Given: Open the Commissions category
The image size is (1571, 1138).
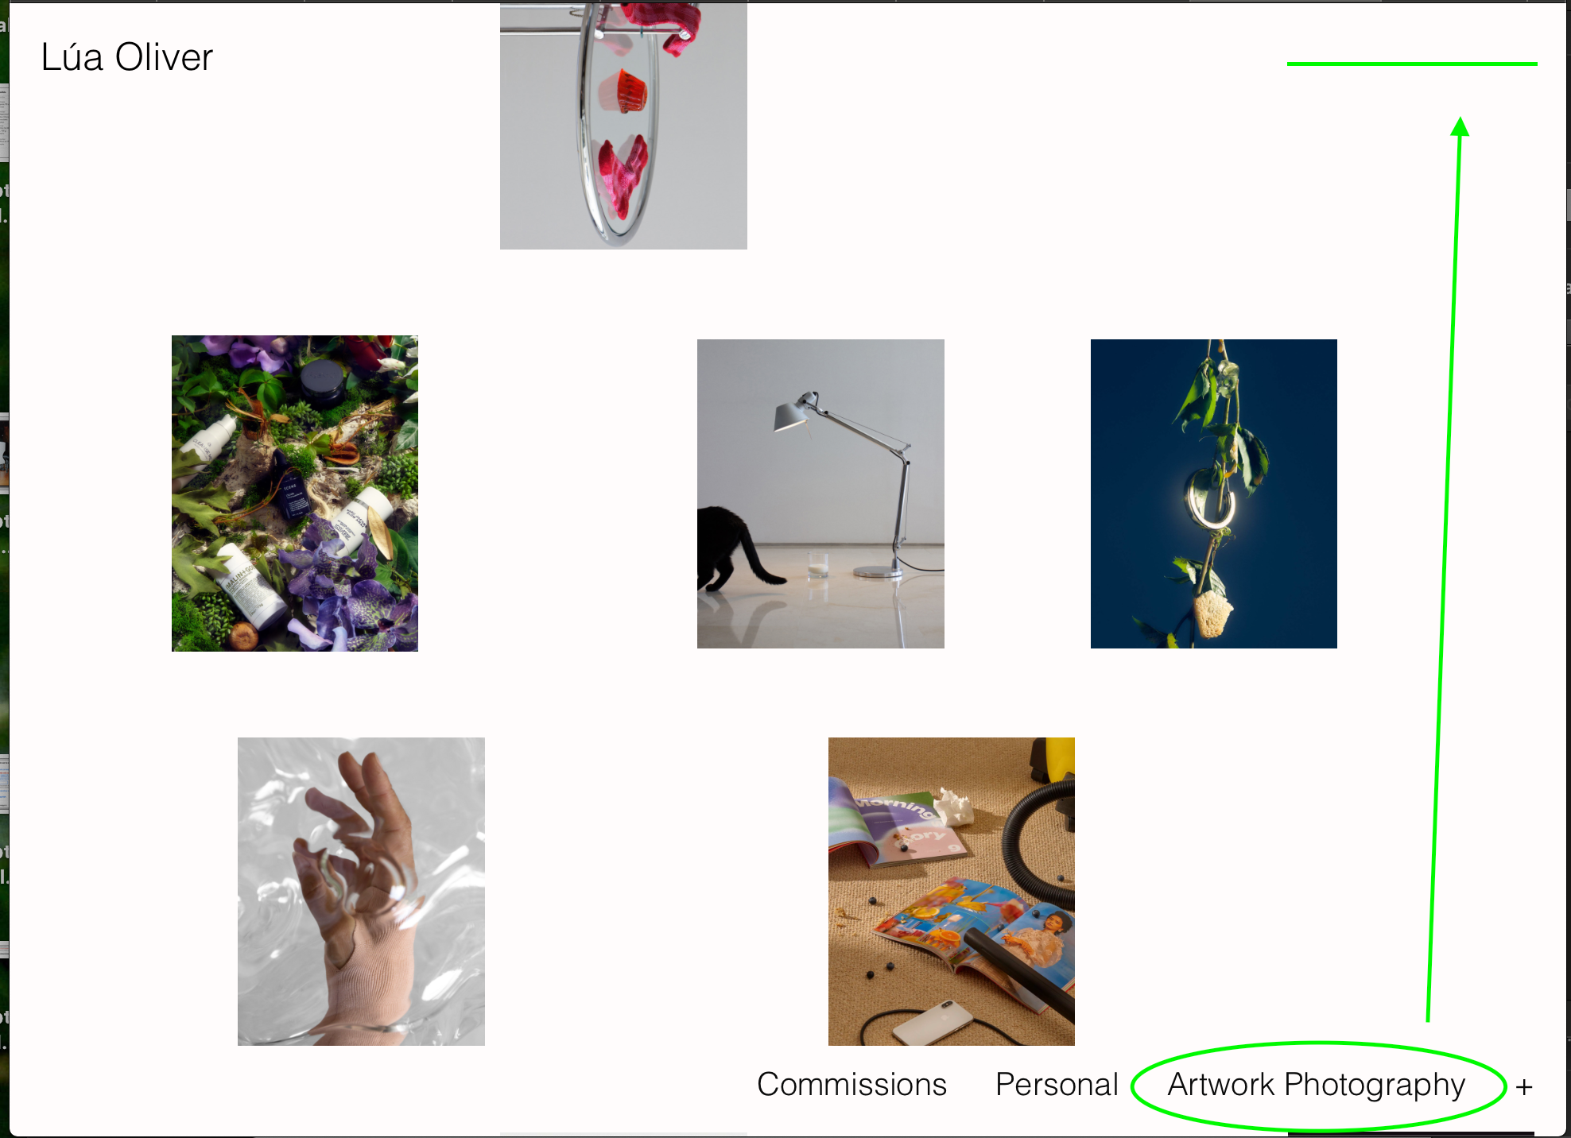Looking at the screenshot, I should 851,1085.
